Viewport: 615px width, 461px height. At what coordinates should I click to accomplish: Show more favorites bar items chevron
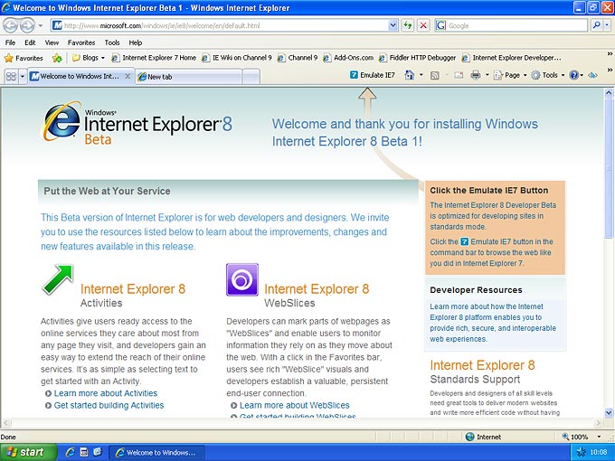click(610, 53)
